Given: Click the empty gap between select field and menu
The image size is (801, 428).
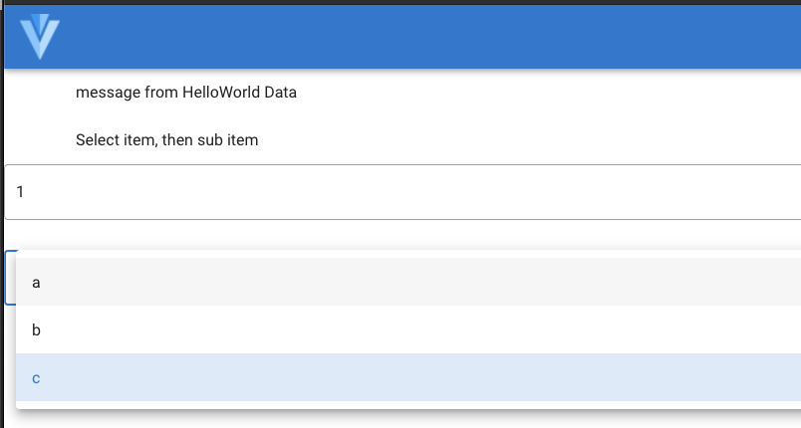Looking at the screenshot, I should coord(402,235).
